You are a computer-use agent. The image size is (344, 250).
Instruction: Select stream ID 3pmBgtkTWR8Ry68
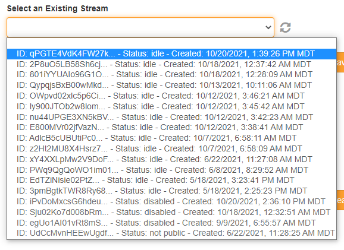[x=171, y=191]
